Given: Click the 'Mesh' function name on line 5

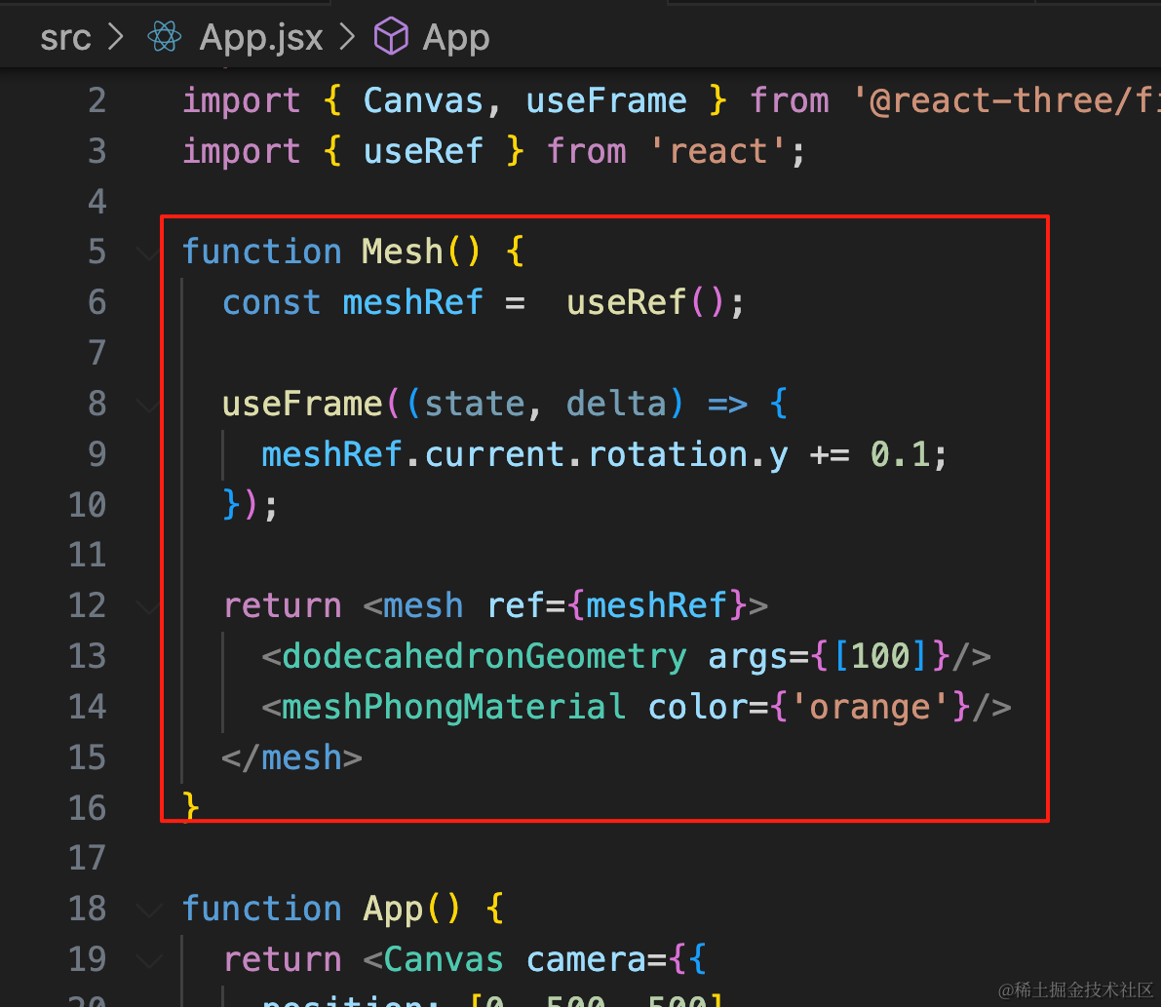Looking at the screenshot, I should click(403, 252).
